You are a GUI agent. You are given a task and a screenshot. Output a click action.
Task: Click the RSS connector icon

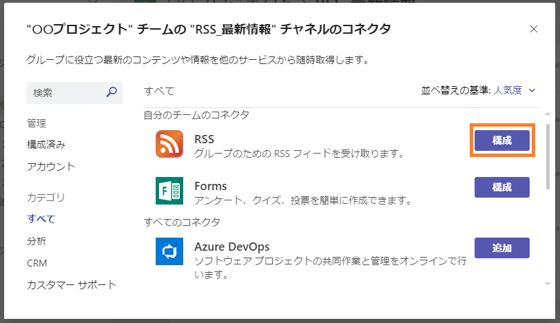point(169,144)
